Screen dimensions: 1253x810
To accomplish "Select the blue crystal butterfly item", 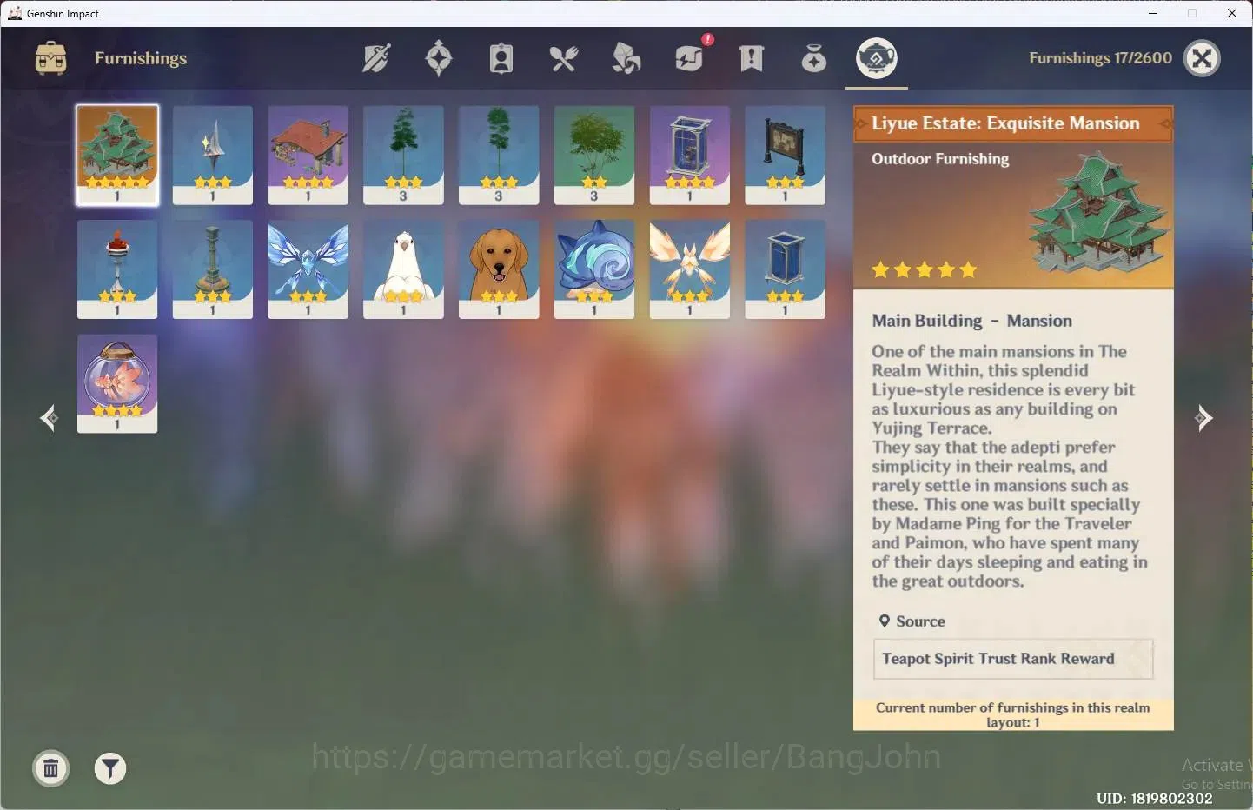I will click(308, 269).
